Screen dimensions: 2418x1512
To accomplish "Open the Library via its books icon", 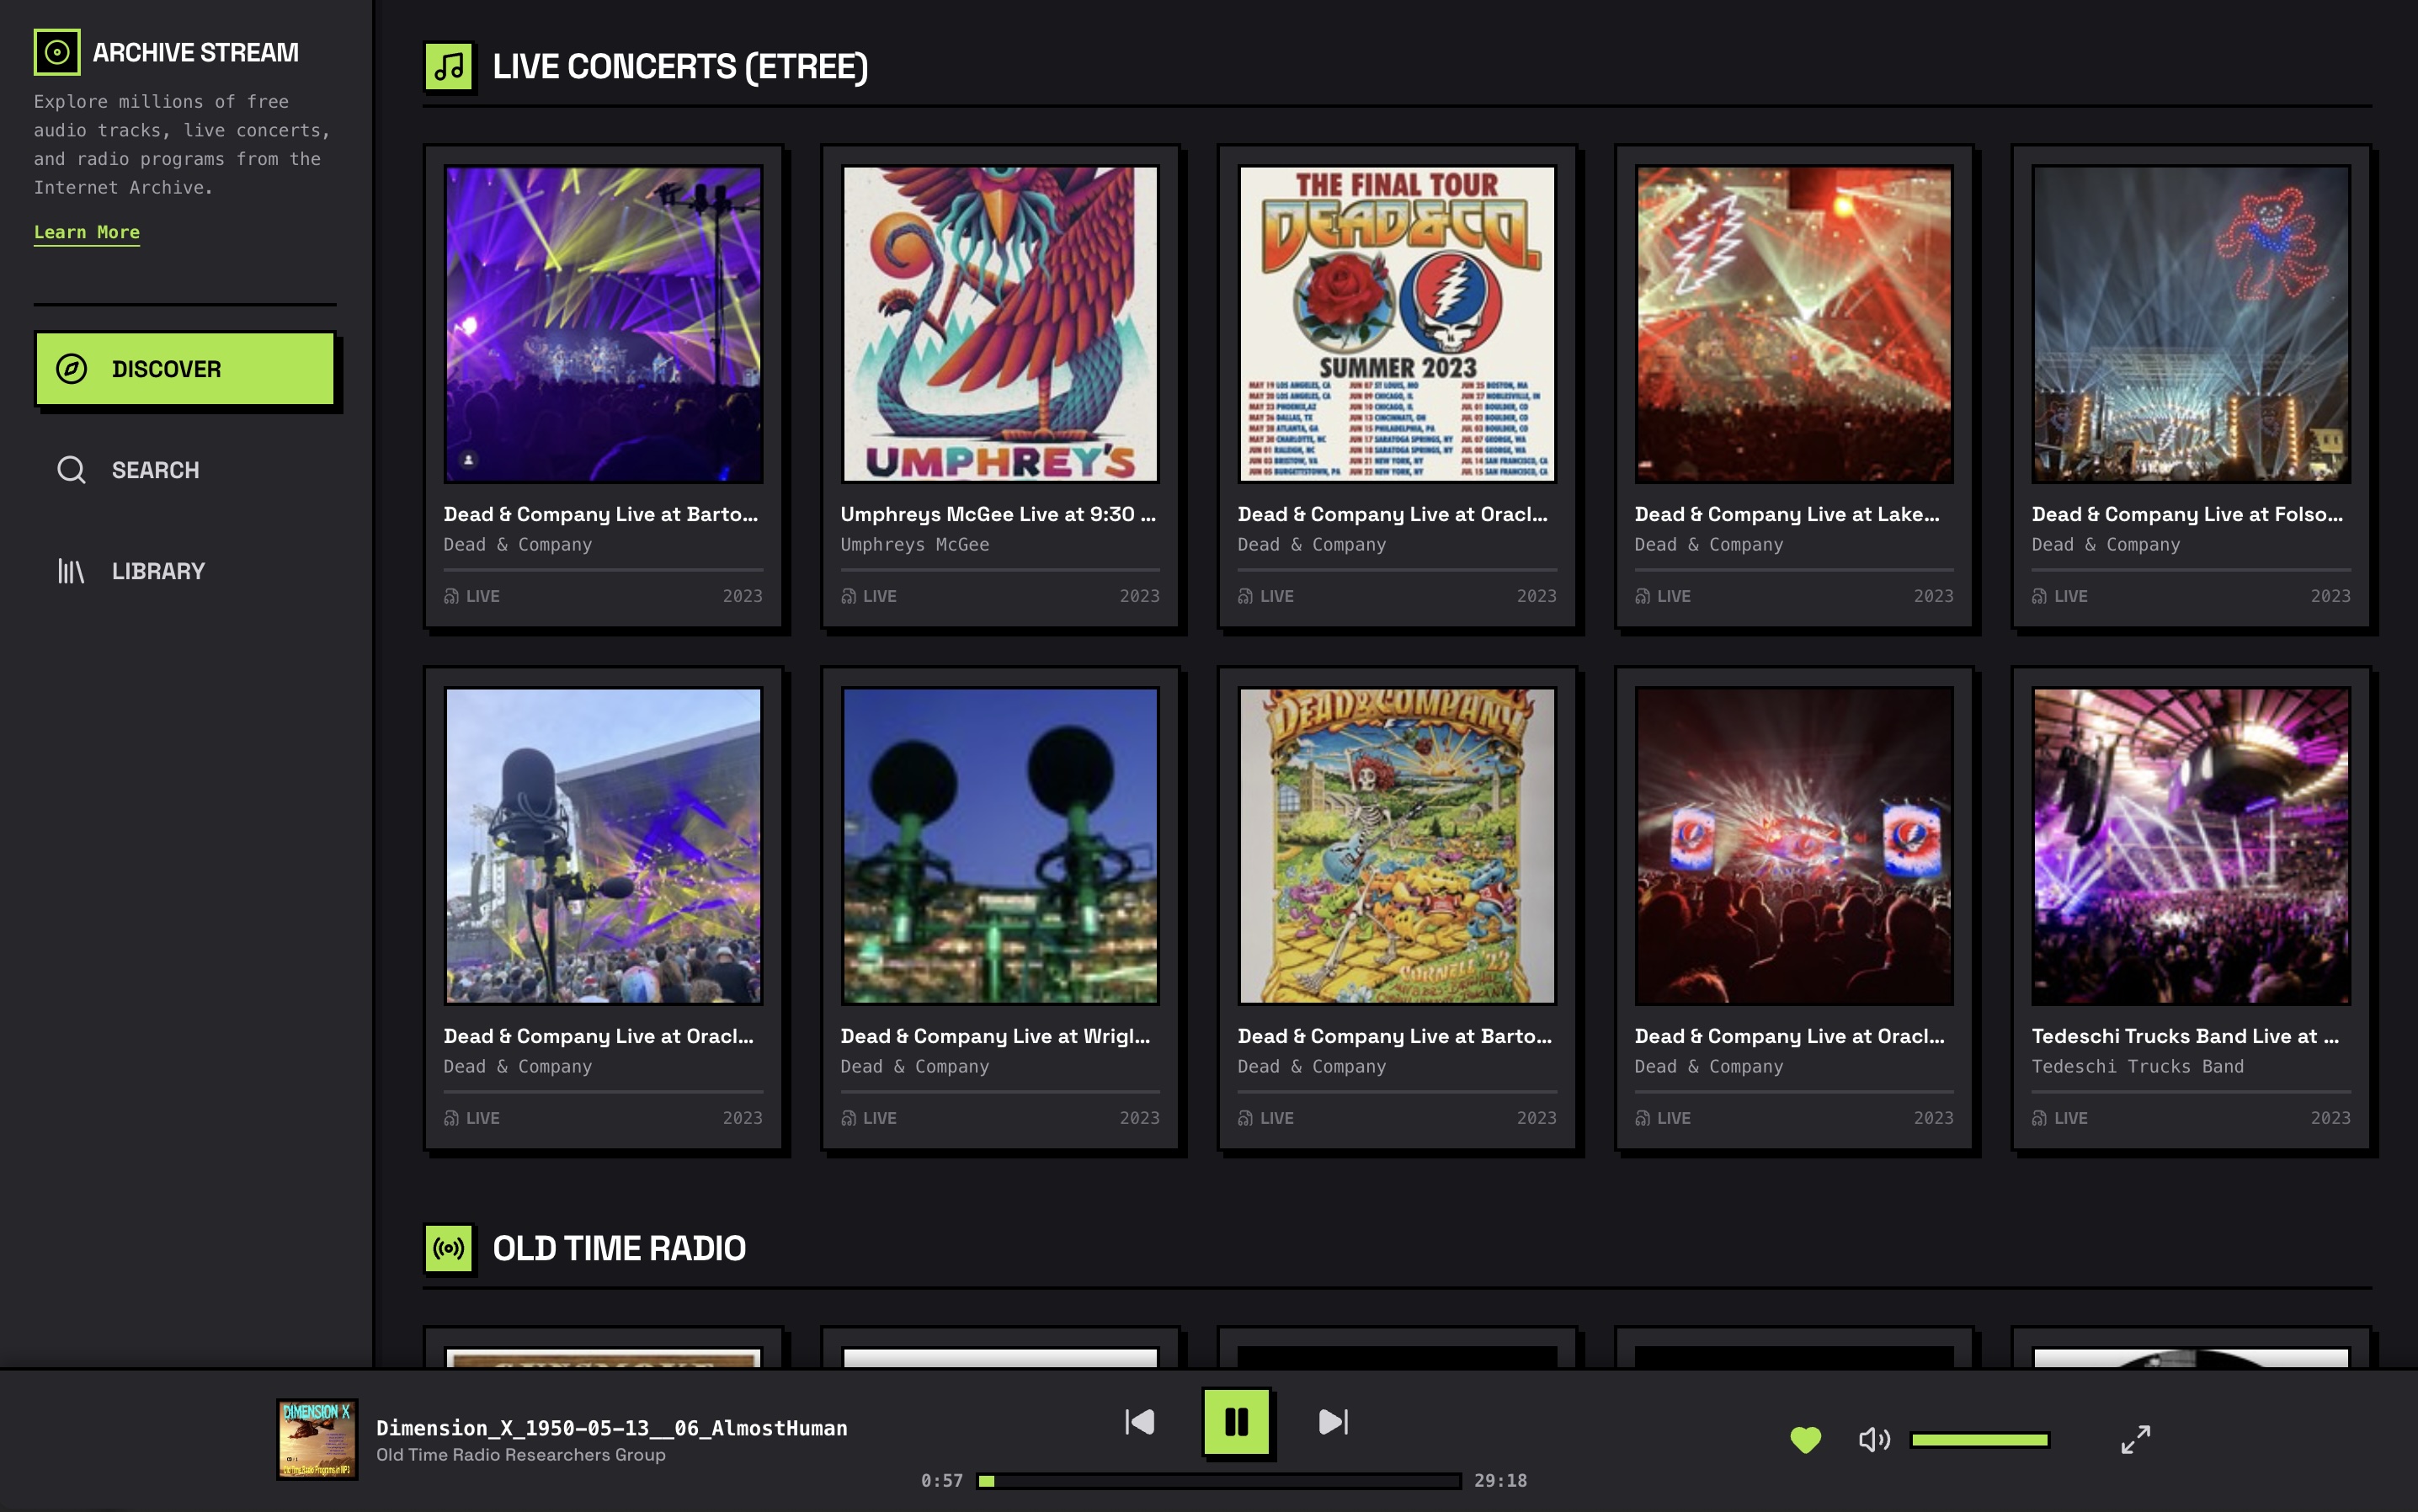I will [71, 571].
